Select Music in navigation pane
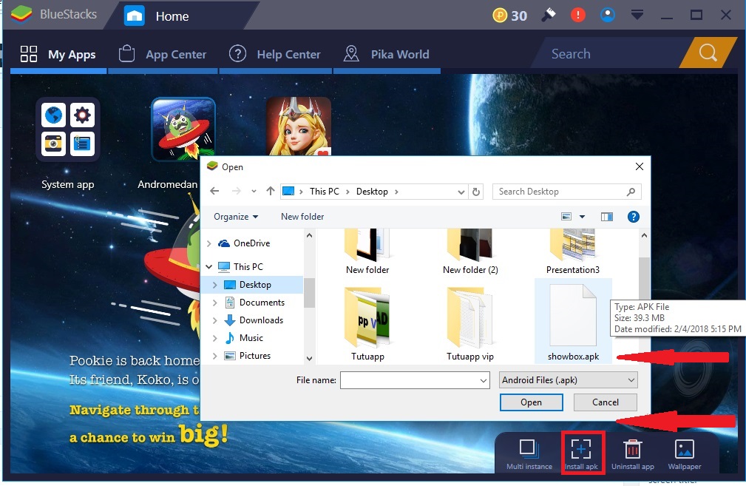 click(x=243, y=338)
